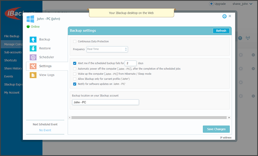258x156 pixels.
Task: Expand the shane_john account menu
Action: [242, 4]
